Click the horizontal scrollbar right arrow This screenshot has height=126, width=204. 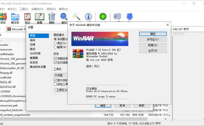click(x=165, y=119)
